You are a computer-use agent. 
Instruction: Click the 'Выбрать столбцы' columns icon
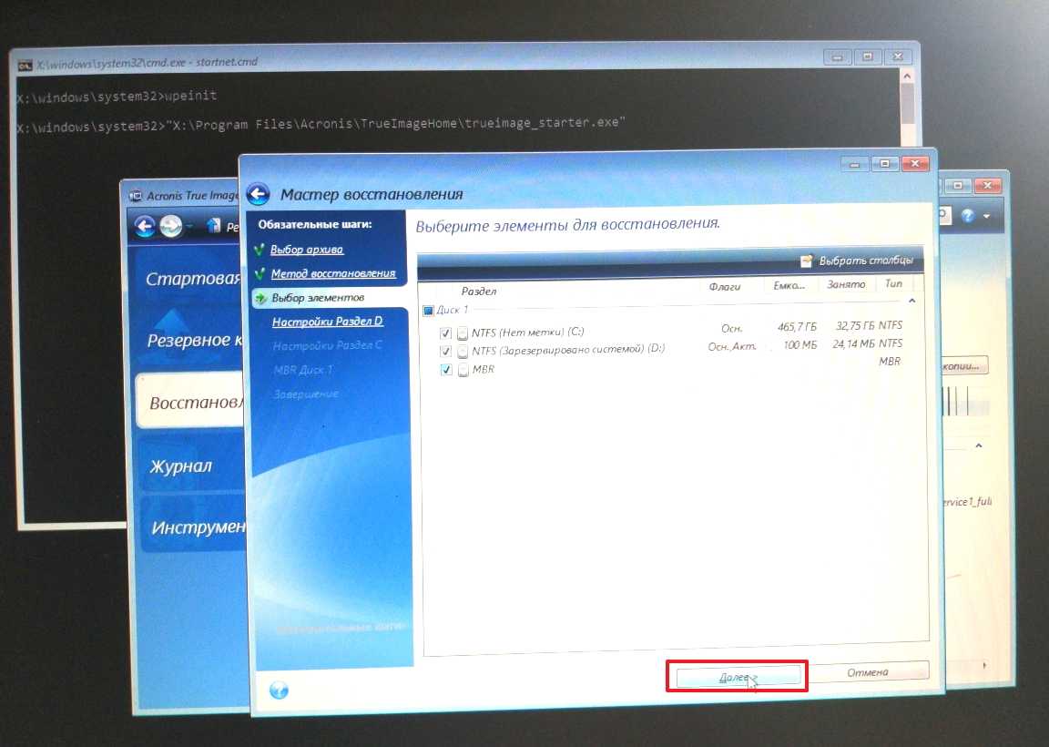[807, 261]
